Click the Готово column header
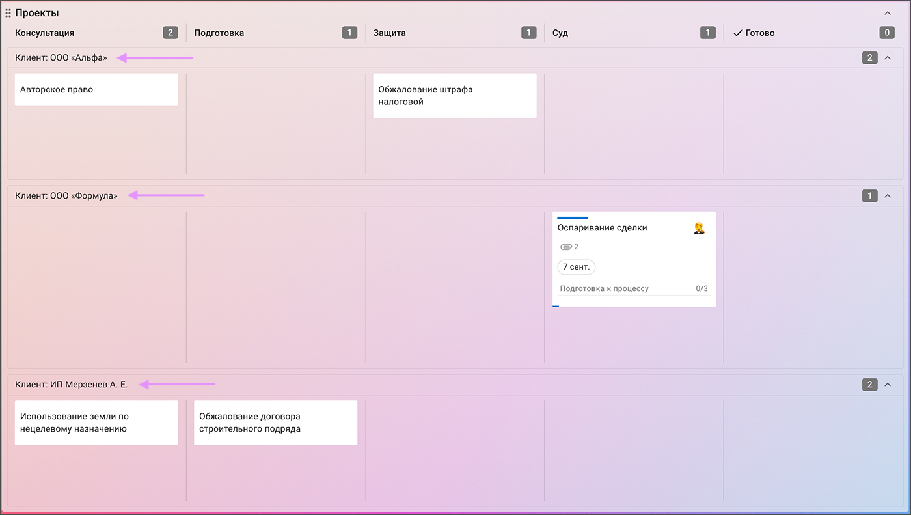Image resolution: width=911 pixels, height=515 pixels. (x=760, y=33)
